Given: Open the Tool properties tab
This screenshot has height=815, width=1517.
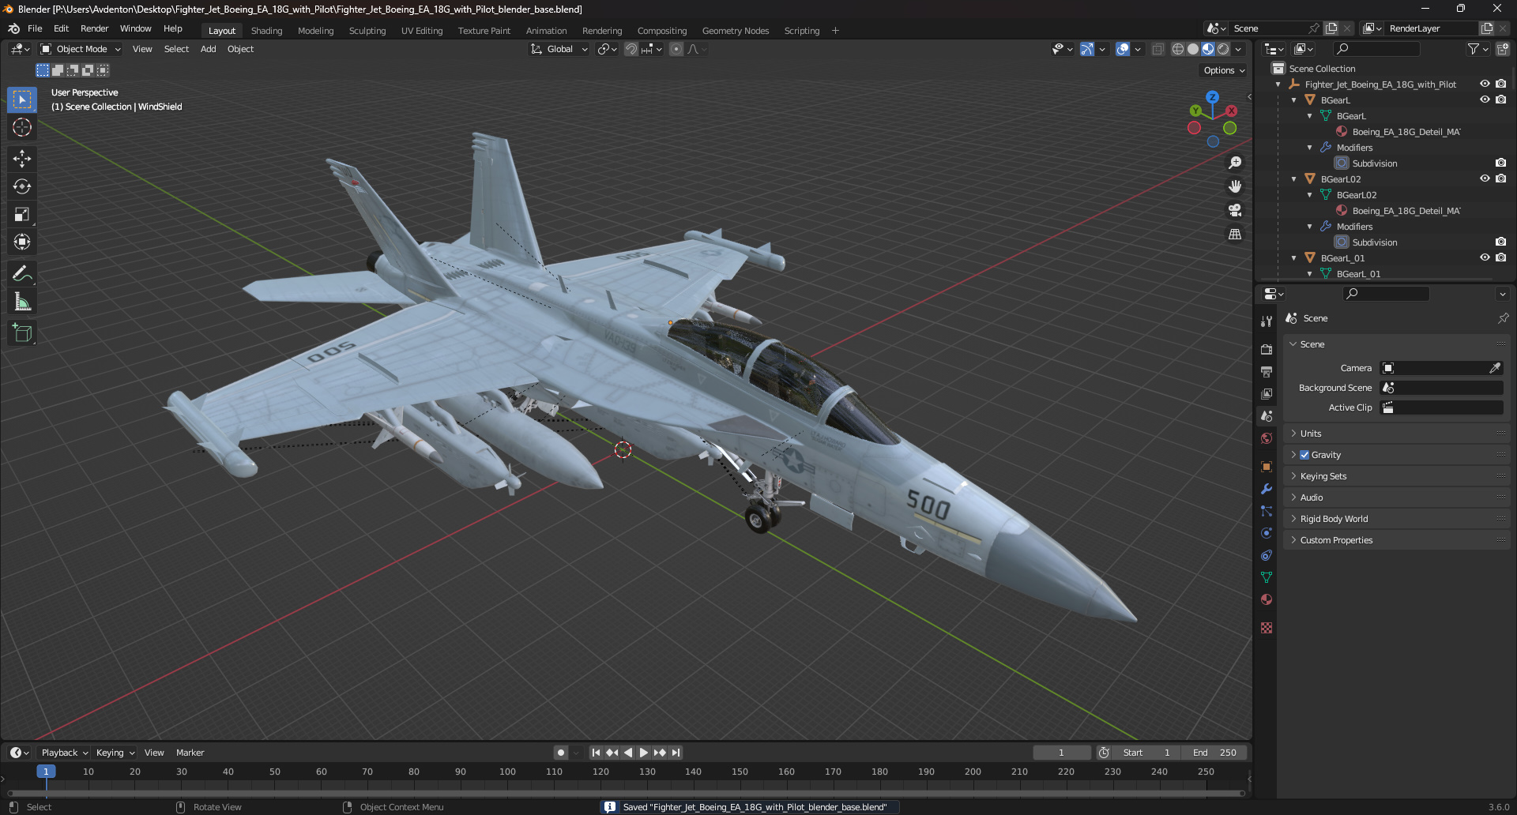Looking at the screenshot, I should coord(1267,321).
